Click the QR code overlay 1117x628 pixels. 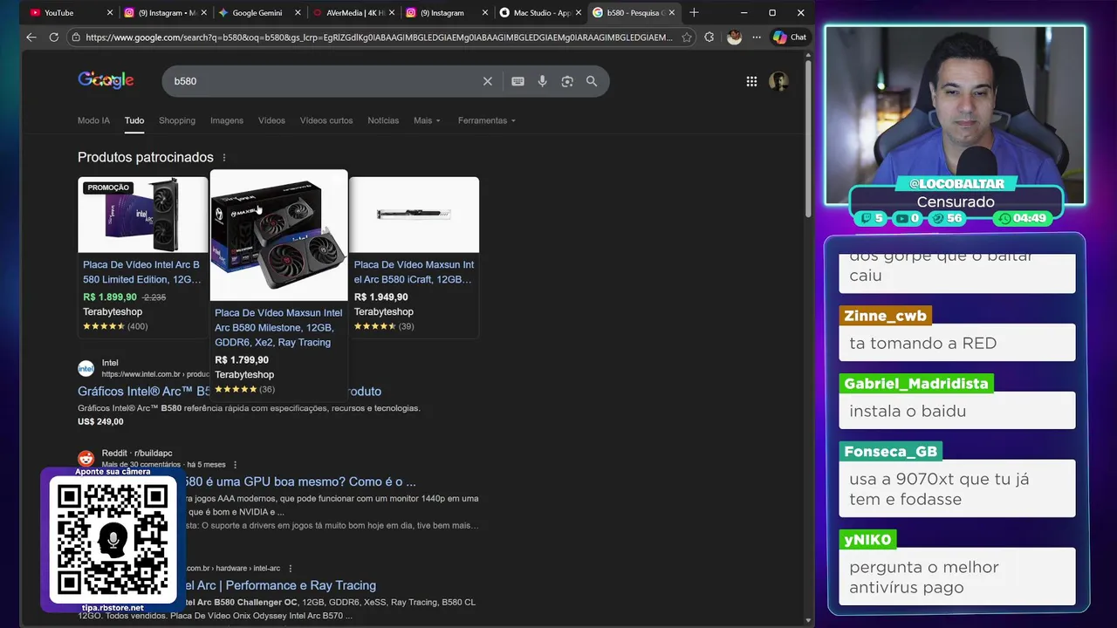coord(113,540)
